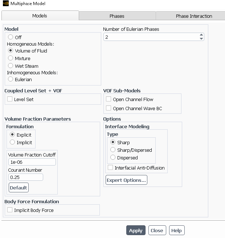Select Wet Steam model option

pos(11,66)
